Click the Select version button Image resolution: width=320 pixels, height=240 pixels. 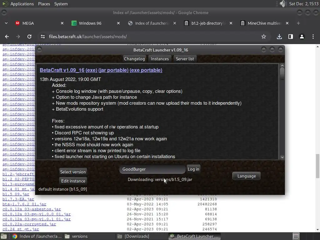(x=73, y=172)
